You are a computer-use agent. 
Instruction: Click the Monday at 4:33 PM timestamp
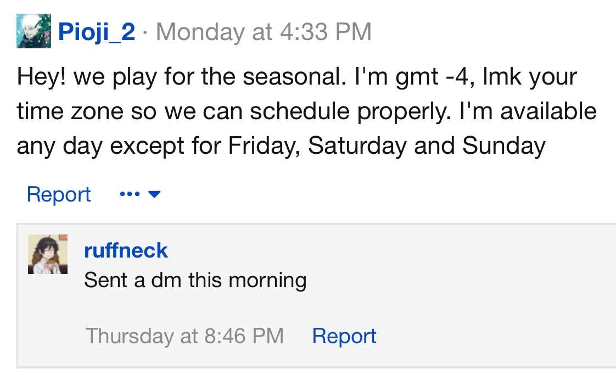click(264, 32)
